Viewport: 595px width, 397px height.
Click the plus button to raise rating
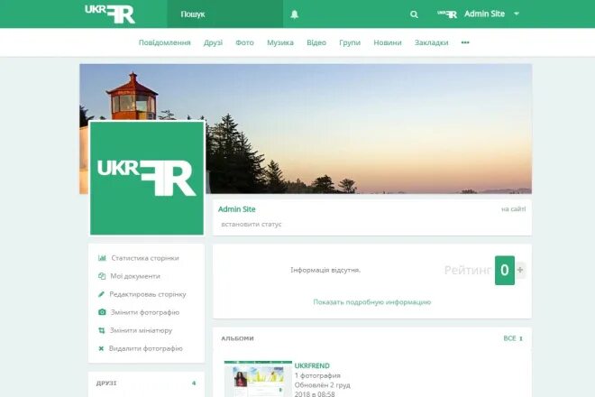pos(520,270)
